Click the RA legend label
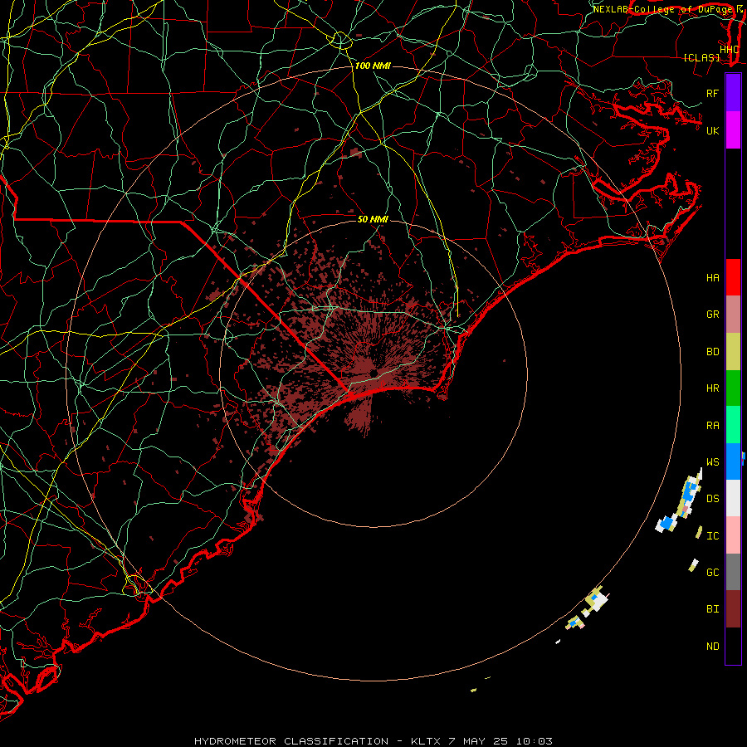747x747 pixels. tap(712, 426)
